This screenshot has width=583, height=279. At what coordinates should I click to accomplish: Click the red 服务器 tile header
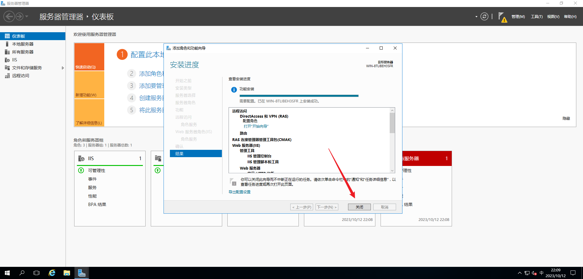click(427, 158)
